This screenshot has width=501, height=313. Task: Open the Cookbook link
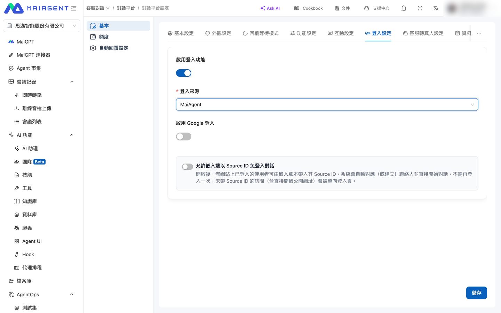308,8
